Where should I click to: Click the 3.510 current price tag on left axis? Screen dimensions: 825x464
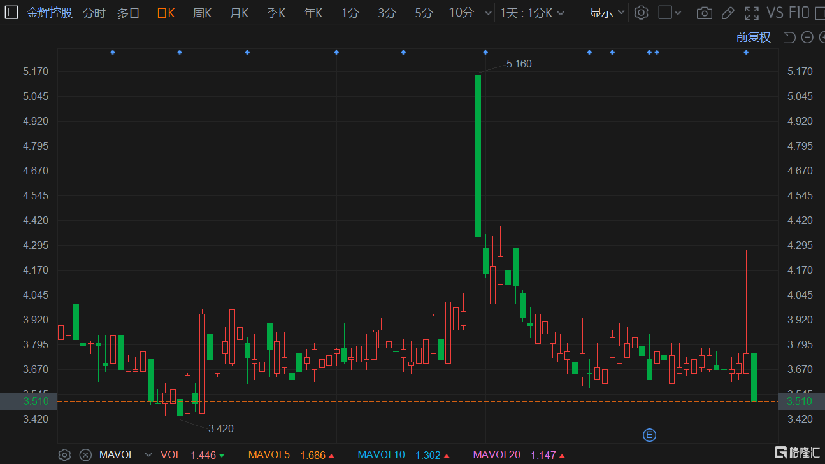click(29, 401)
